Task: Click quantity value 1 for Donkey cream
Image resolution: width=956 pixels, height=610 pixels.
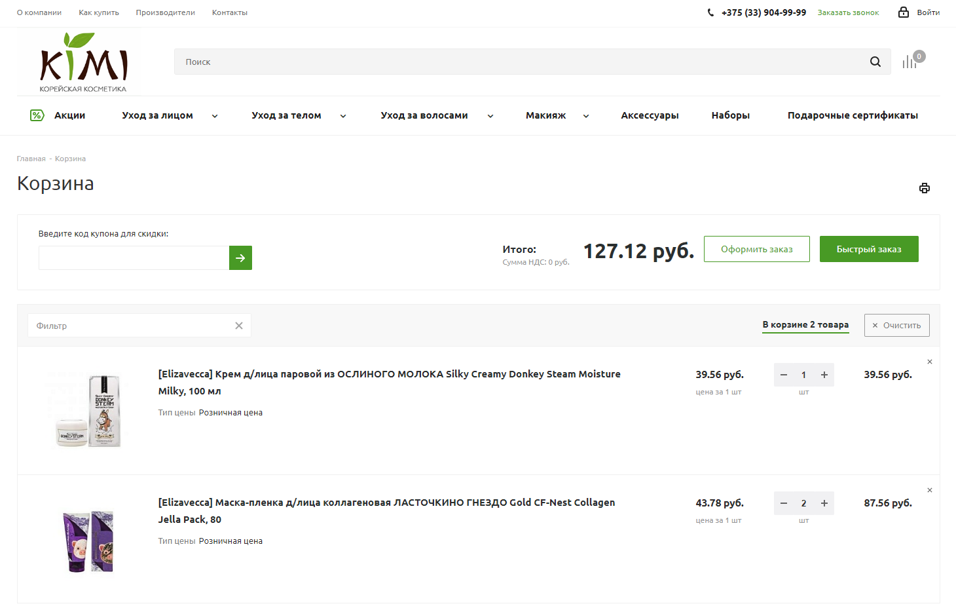Action: [804, 375]
